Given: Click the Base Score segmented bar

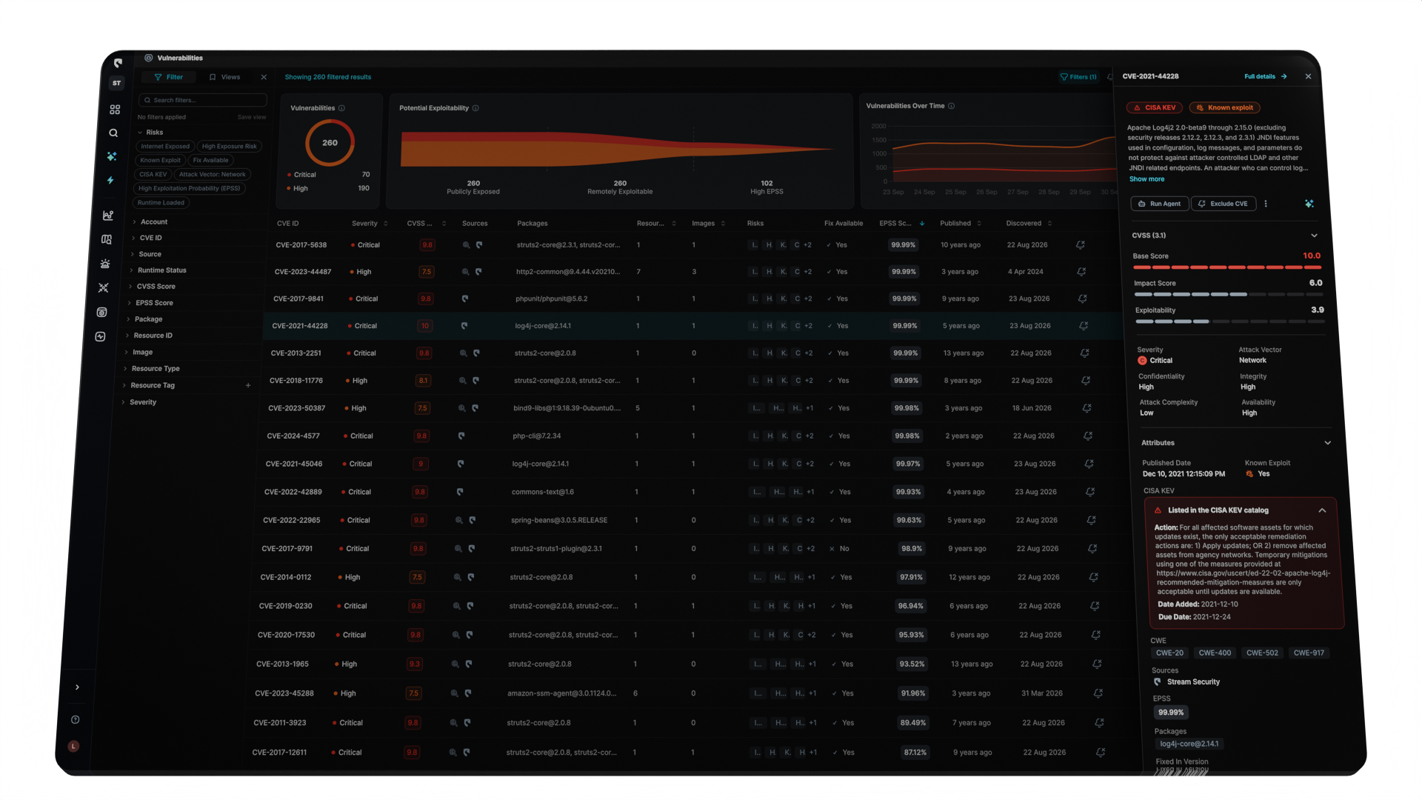Looking at the screenshot, I should (x=1226, y=267).
